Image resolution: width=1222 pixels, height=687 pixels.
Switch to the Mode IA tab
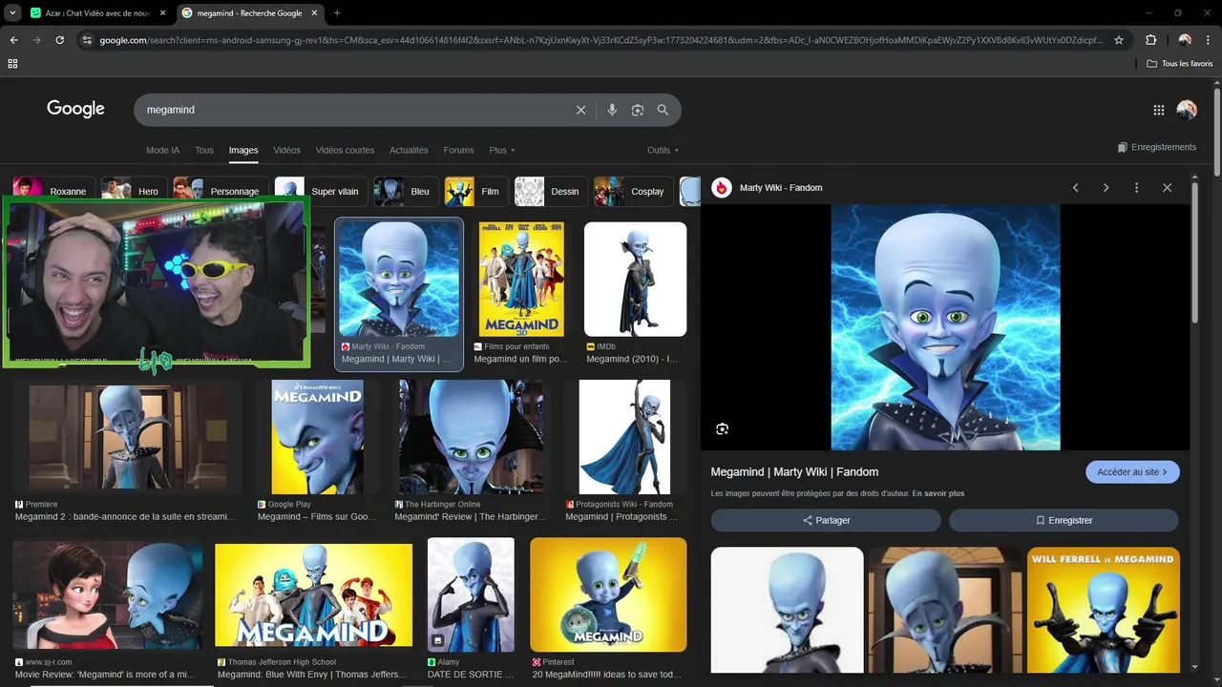coord(162,151)
